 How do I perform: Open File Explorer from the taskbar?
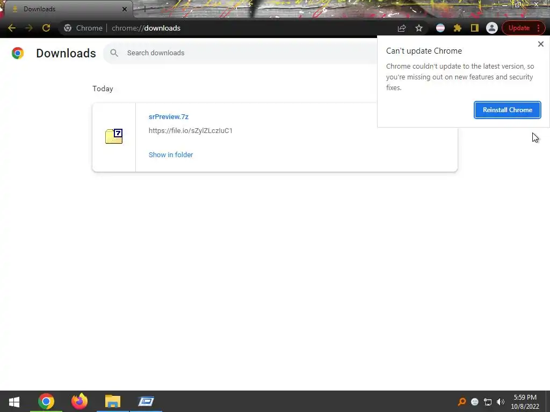pos(113,401)
